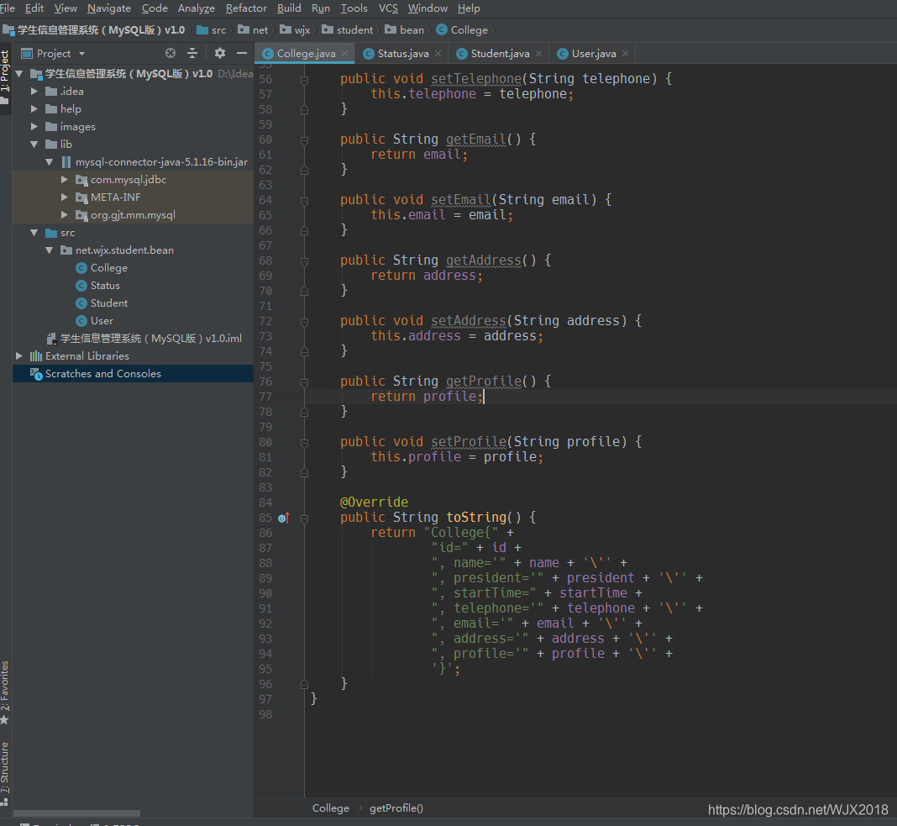Click the META-INF folder icon
Viewport: 897px width, 826px height.
coord(81,197)
